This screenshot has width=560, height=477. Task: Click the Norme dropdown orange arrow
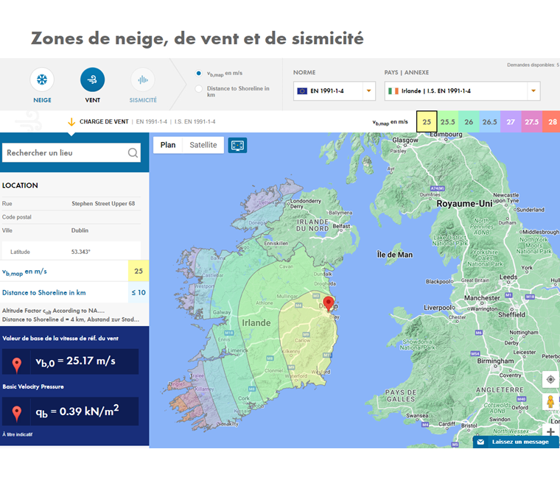tap(369, 91)
